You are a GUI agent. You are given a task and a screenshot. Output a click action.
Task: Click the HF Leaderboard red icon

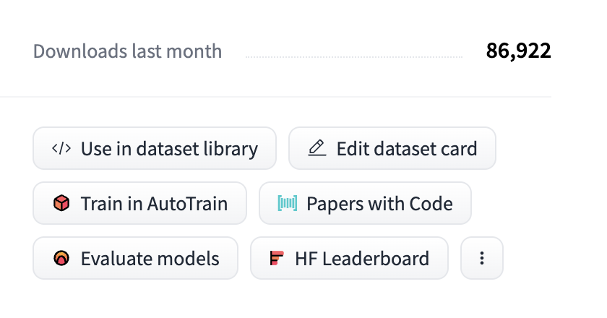pos(277,258)
